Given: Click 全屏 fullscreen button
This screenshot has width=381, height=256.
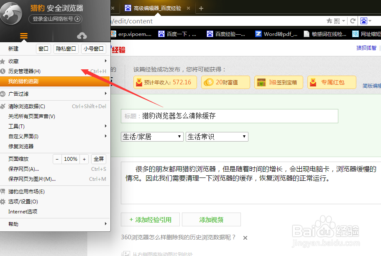Looking at the screenshot, I should click(x=99, y=159).
